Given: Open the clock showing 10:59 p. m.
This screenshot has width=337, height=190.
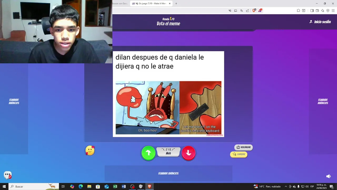Looking at the screenshot, I should (321, 187).
